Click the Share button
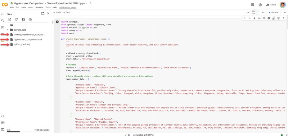The image size is (288, 136). point(271,5)
